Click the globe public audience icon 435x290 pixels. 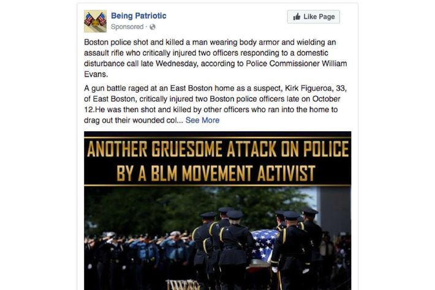click(153, 27)
